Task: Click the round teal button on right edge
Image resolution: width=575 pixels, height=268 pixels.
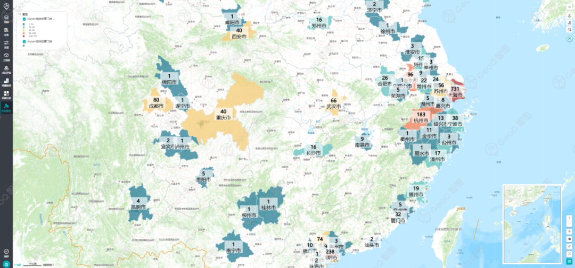Action: pos(569,38)
